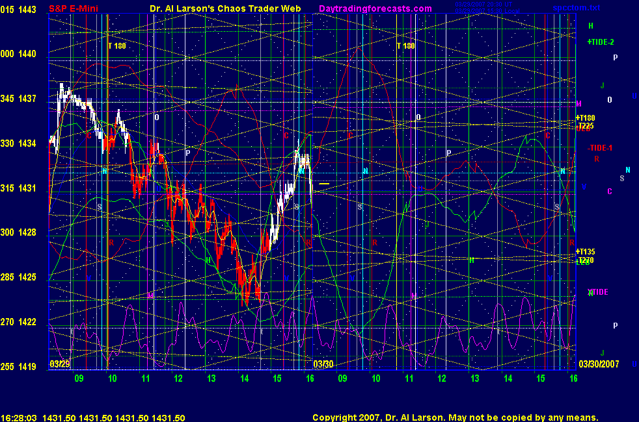Image resolution: width=639 pixels, height=422 pixels.
Task: Click the 03/30/2007 date label
Action: (x=599, y=364)
